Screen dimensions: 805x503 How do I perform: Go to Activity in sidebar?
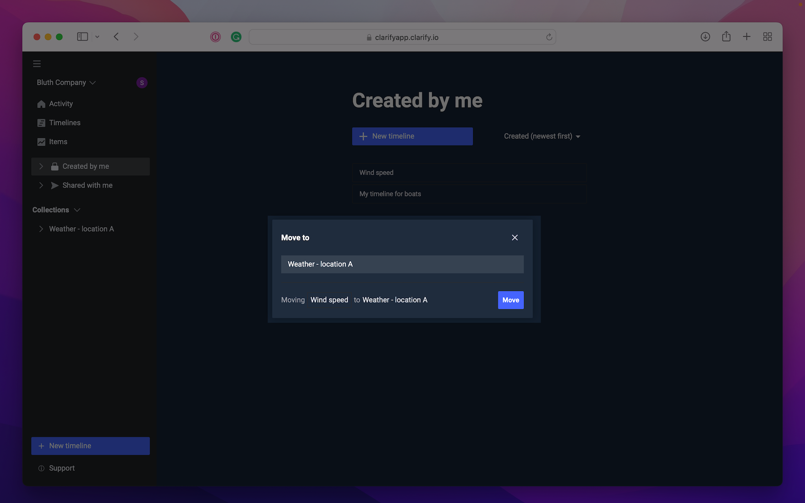click(60, 104)
